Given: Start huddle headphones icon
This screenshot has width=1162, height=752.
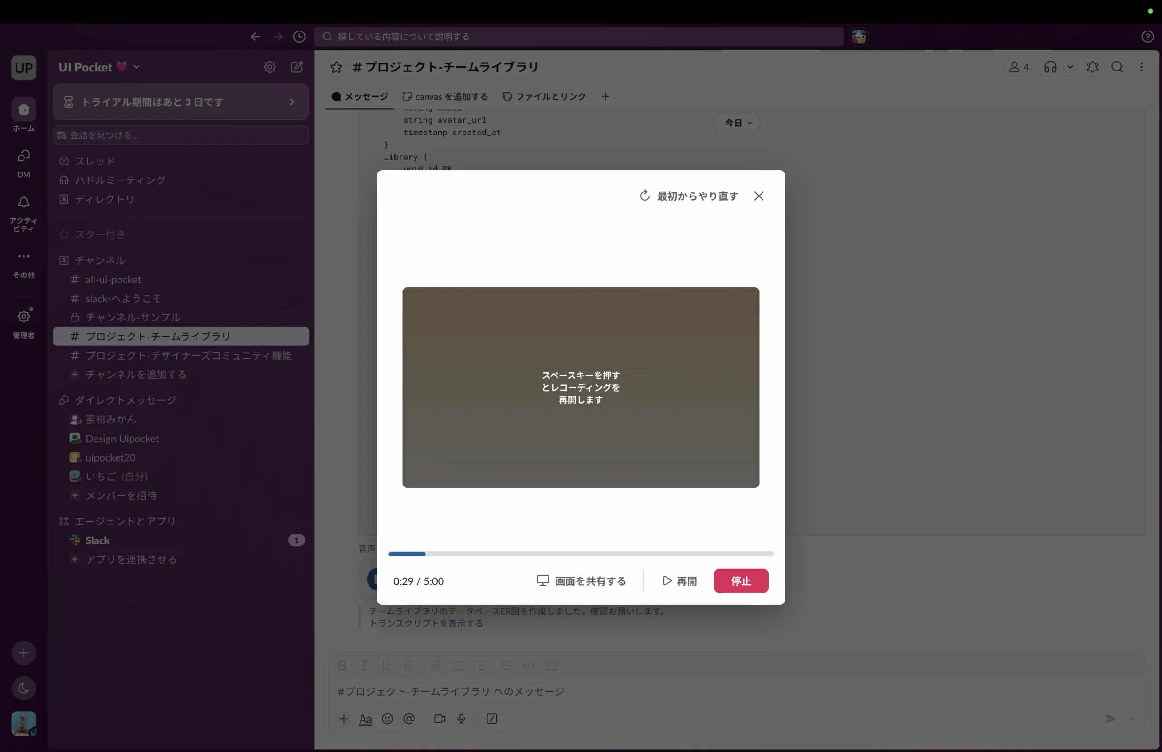Looking at the screenshot, I should pos(1051,67).
